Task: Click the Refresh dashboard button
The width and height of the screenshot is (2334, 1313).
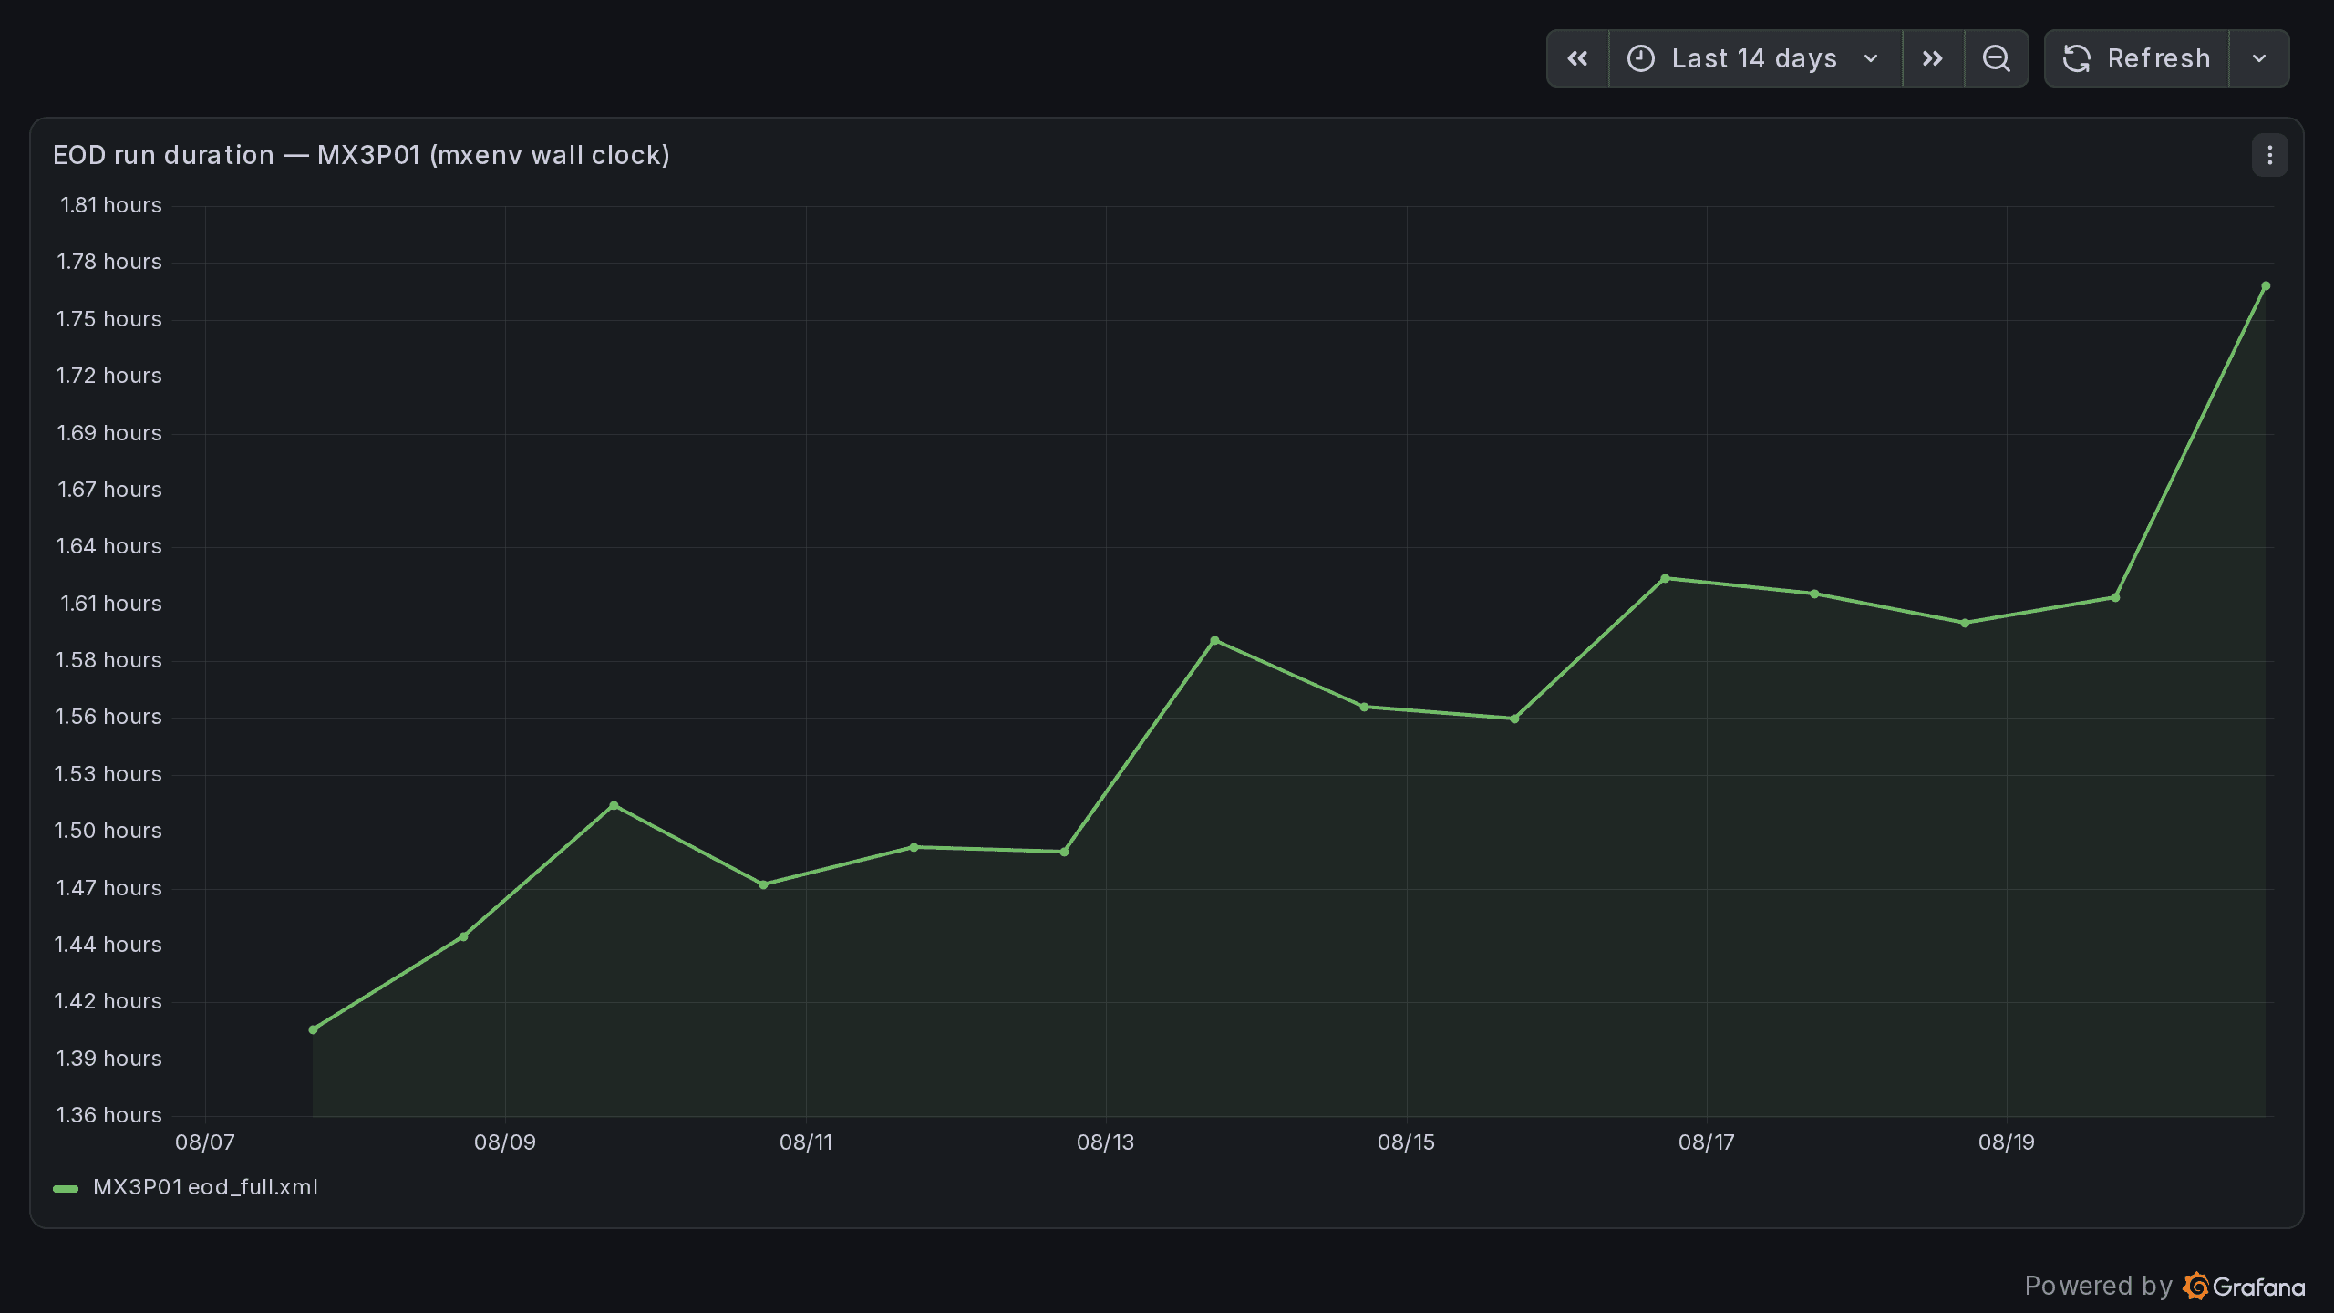Action: pyautogui.click(x=2137, y=58)
